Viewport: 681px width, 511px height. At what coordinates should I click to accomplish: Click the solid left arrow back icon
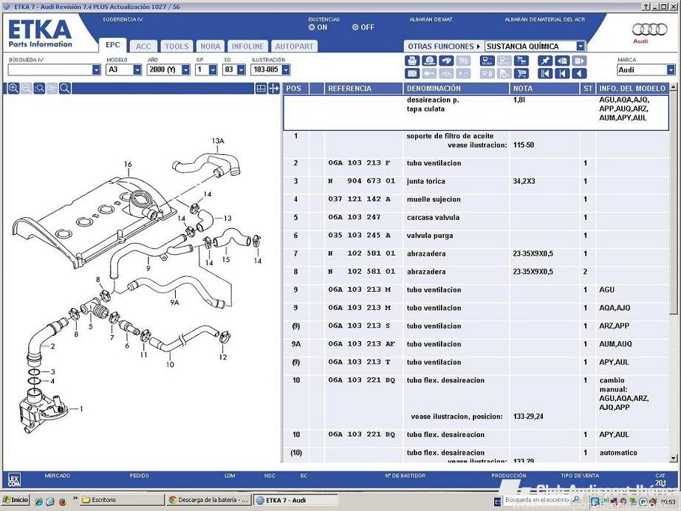coord(579,73)
